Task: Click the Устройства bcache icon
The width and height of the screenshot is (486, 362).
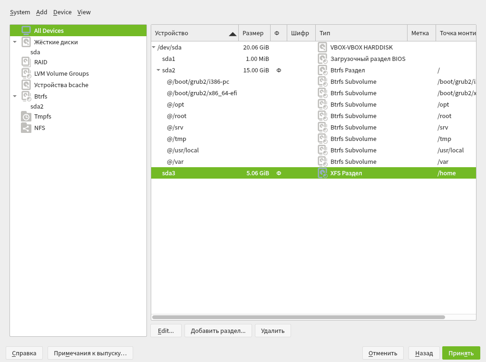Action: [x=26, y=85]
